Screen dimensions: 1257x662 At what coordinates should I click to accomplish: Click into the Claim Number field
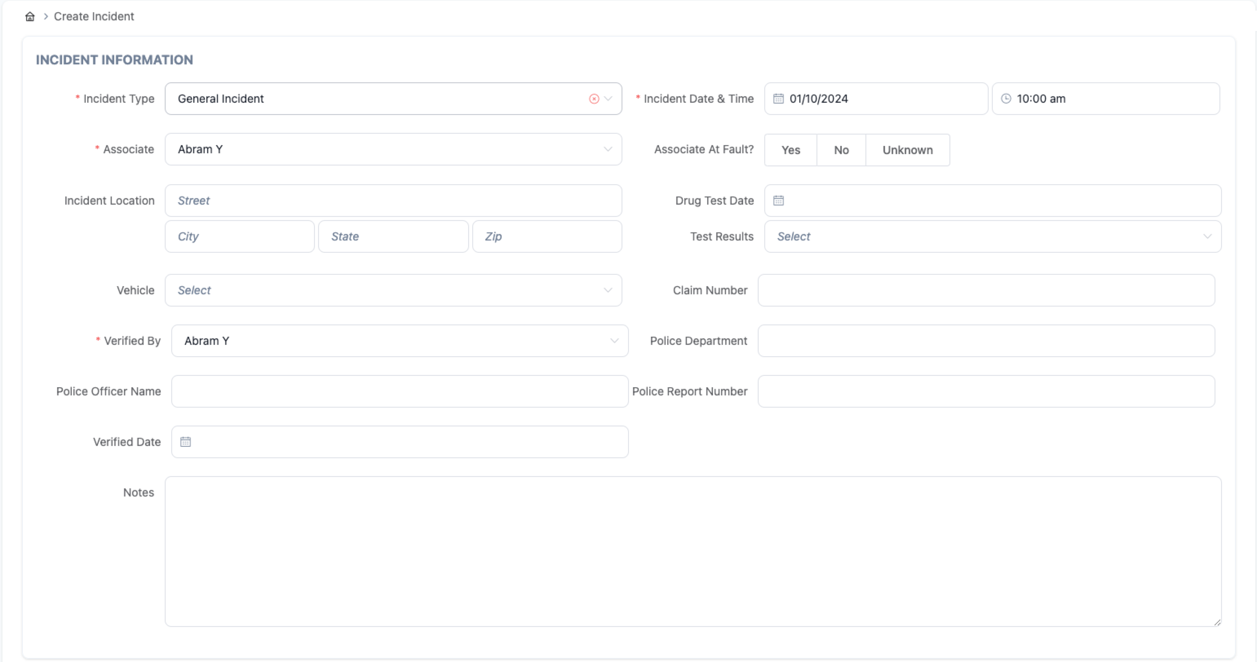[x=986, y=290]
